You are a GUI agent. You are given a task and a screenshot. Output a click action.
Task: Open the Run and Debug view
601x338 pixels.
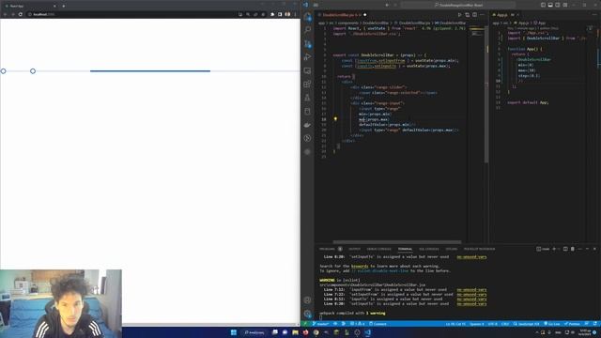(x=307, y=57)
